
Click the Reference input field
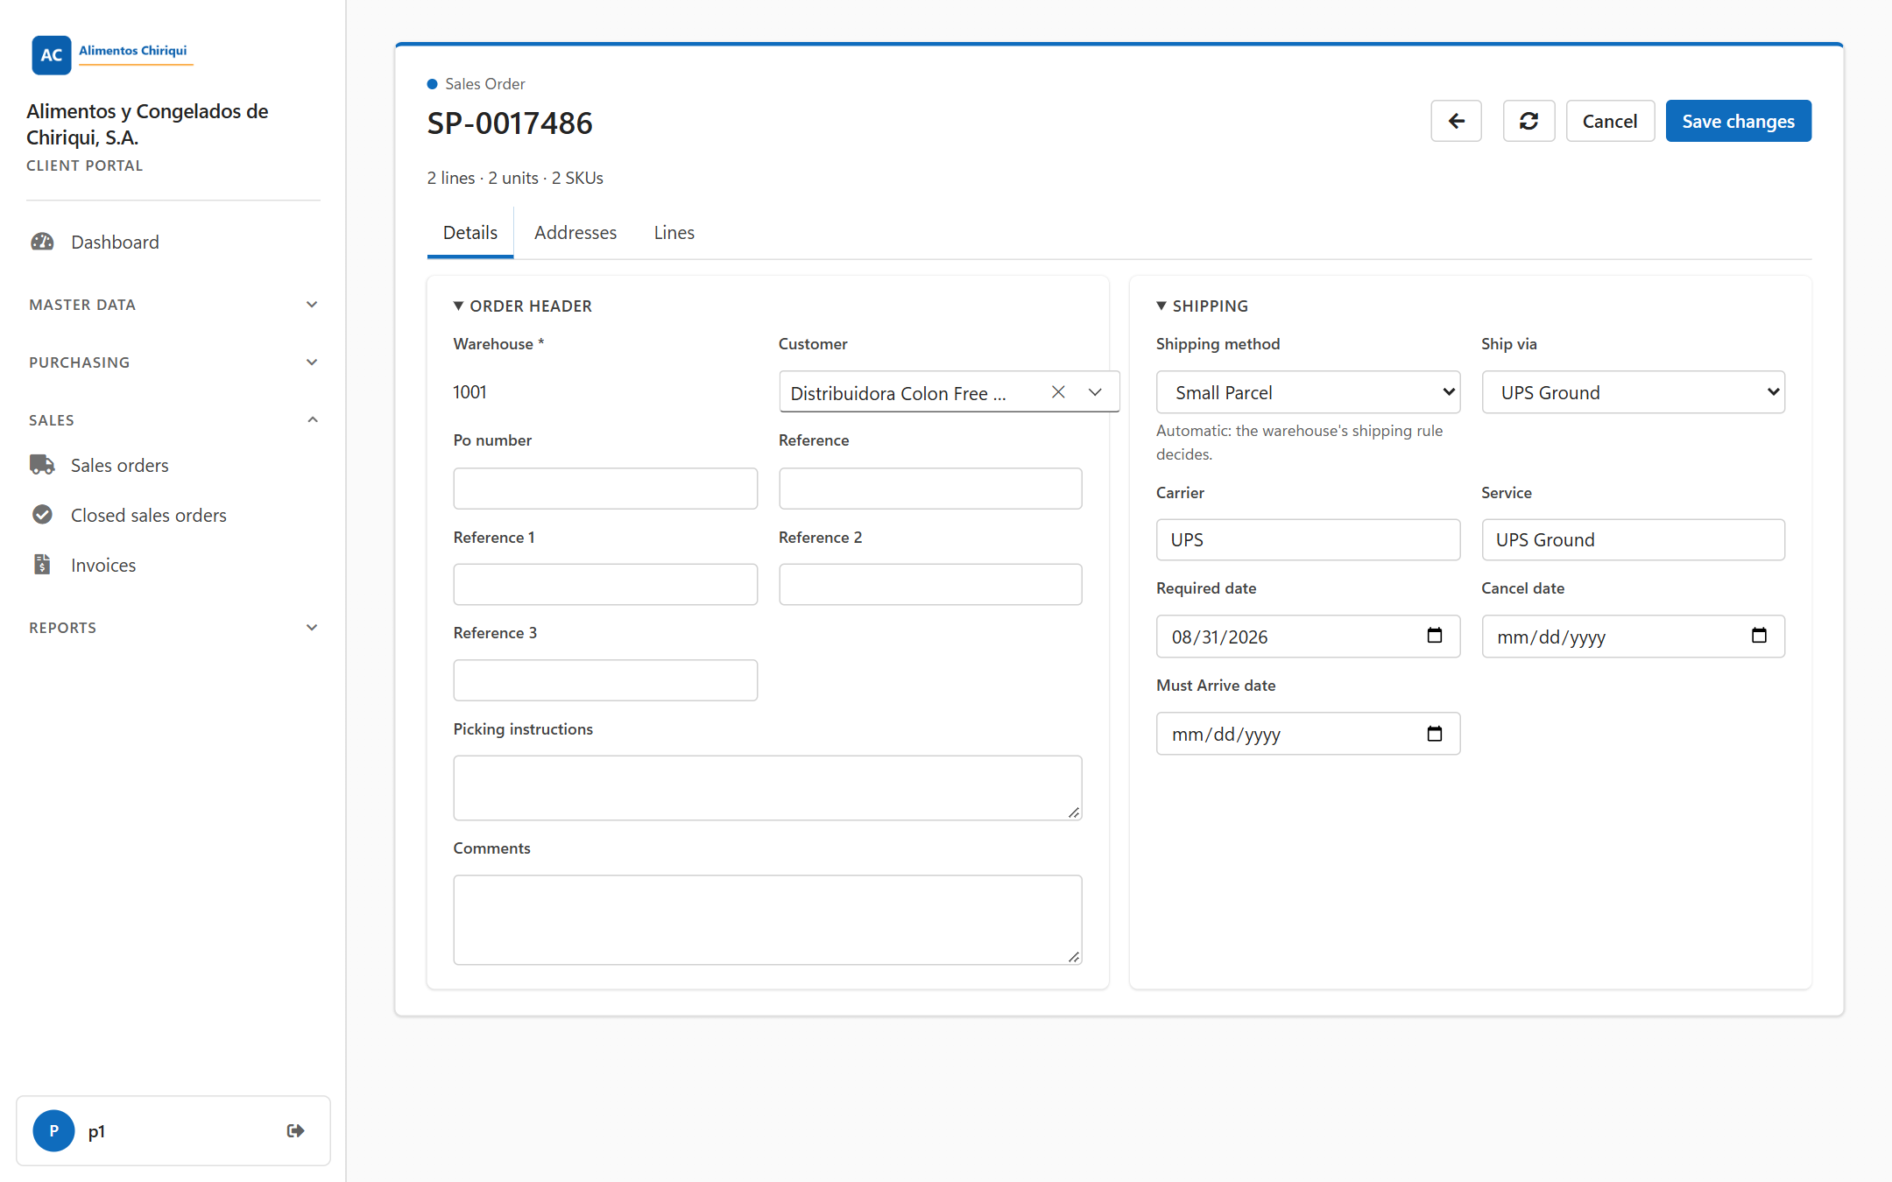point(930,489)
